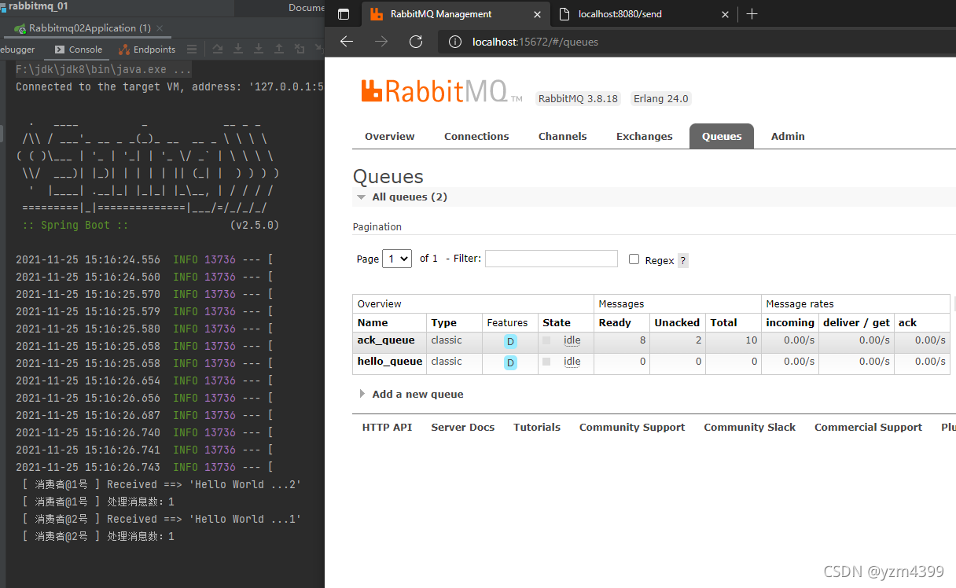956x588 pixels.
Task: Open the browser tab actions menu icon
Action: [x=344, y=14]
